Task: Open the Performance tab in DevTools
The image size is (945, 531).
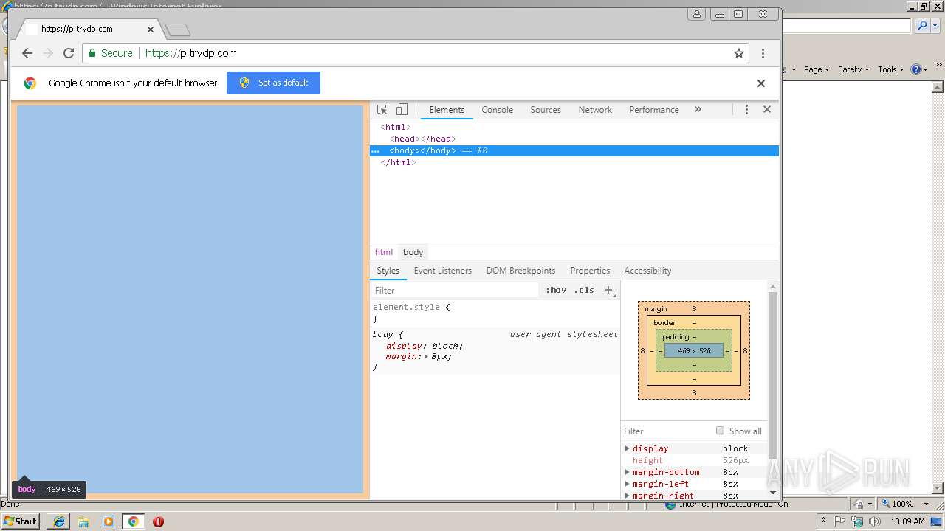Action: (x=654, y=109)
